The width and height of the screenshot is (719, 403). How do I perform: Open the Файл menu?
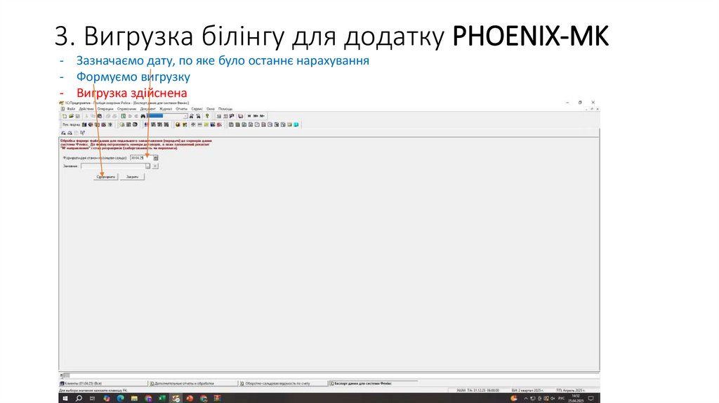[71, 109]
